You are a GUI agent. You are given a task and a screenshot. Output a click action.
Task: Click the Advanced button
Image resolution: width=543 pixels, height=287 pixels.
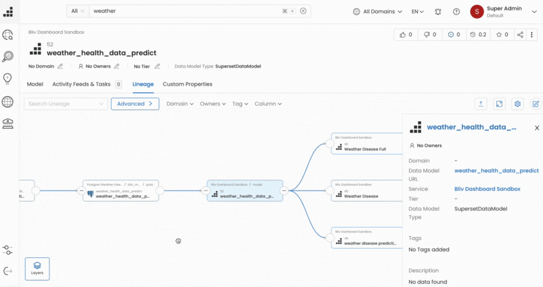point(135,103)
